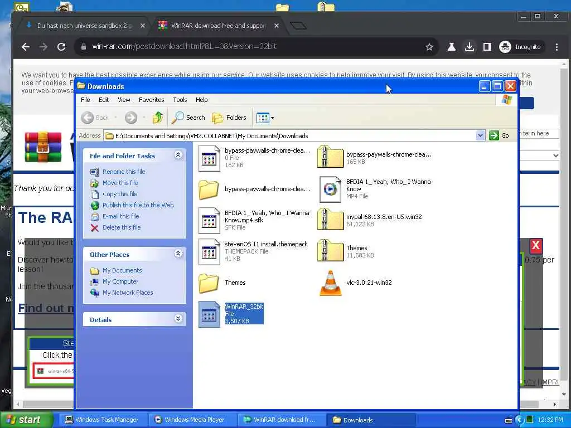Switch to WinRAR download taskbar button
The height and width of the screenshot is (428, 571).
(282, 420)
